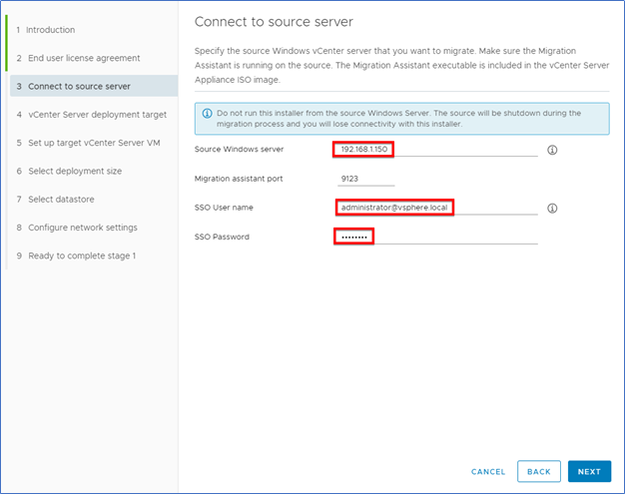Go to Select datastore step

[x=56, y=200]
